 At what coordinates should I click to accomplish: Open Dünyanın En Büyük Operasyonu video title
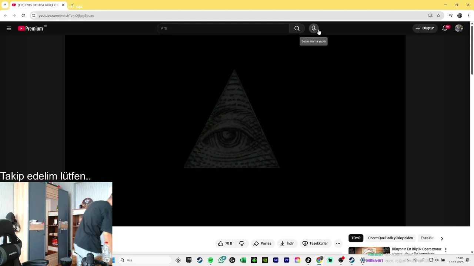tap(417, 249)
